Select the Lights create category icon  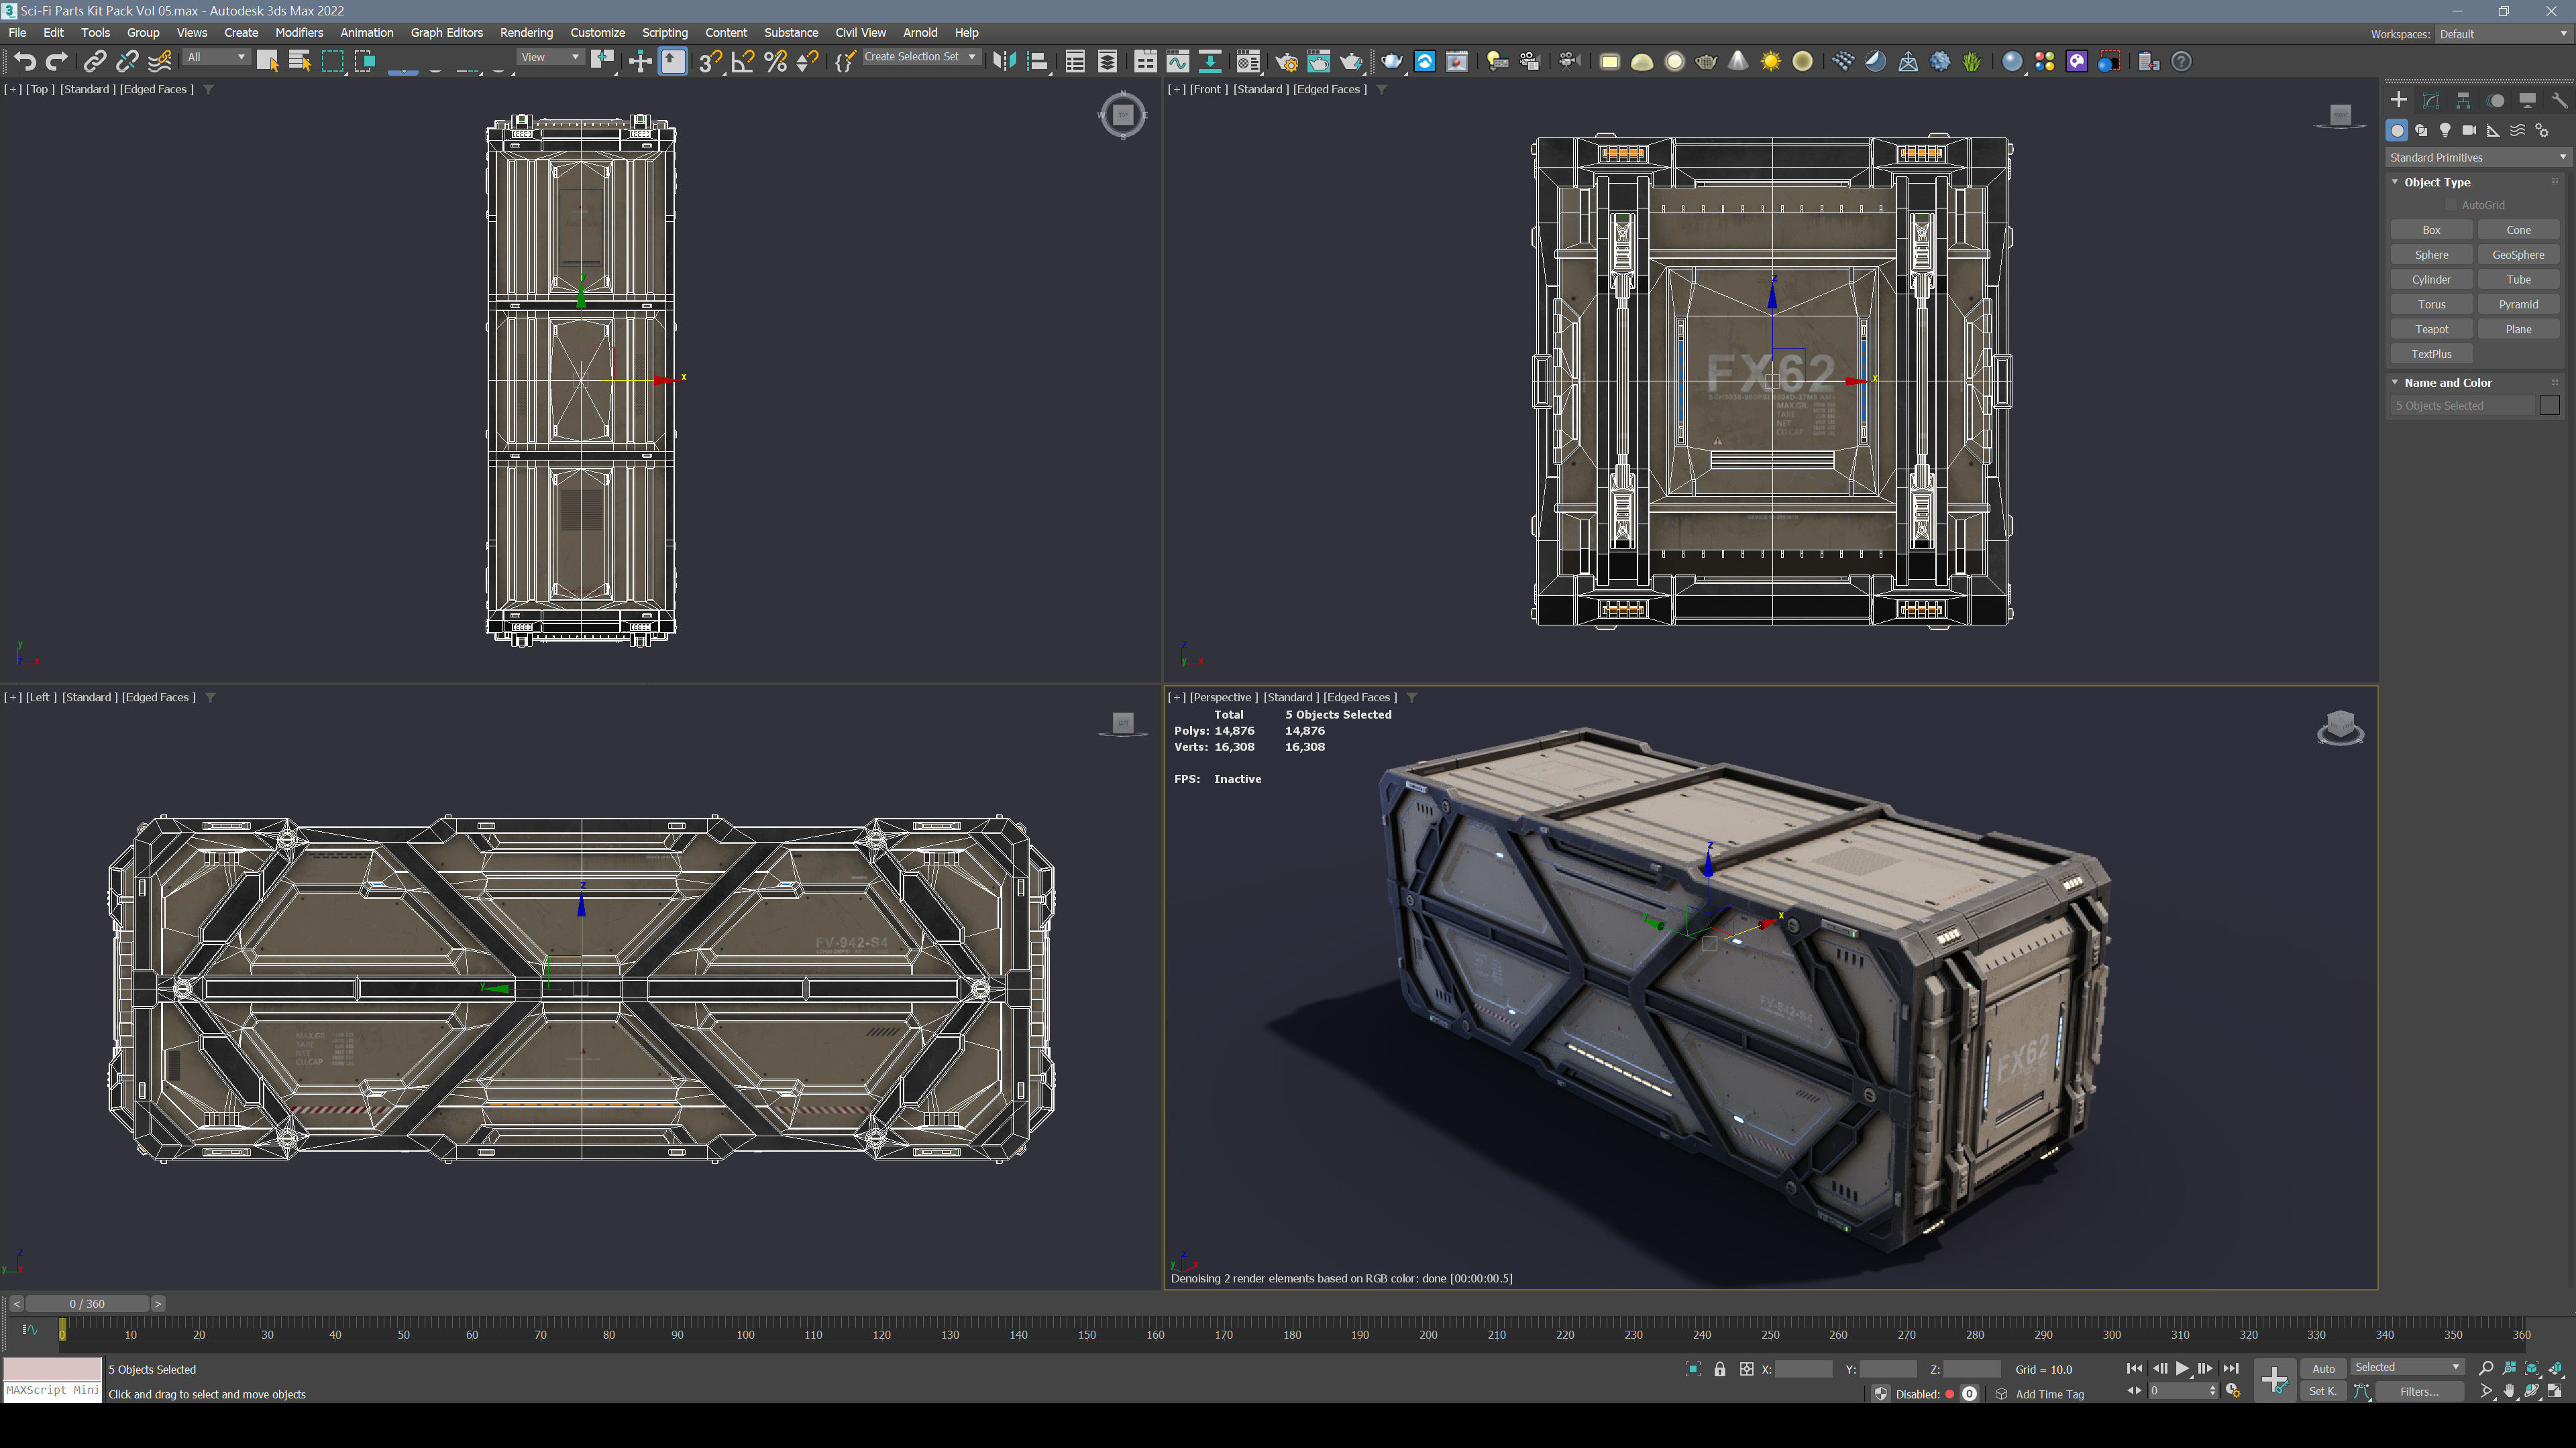pyautogui.click(x=2445, y=130)
